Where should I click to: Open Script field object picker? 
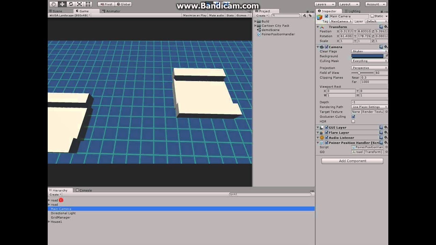(x=386, y=147)
